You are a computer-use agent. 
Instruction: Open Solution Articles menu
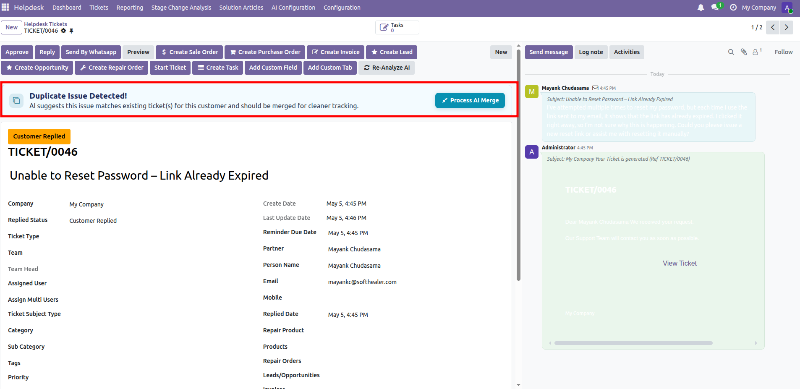pyautogui.click(x=241, y=8)
